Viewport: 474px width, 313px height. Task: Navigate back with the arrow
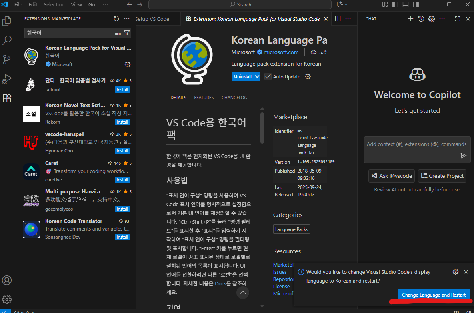tap(129, 4)
